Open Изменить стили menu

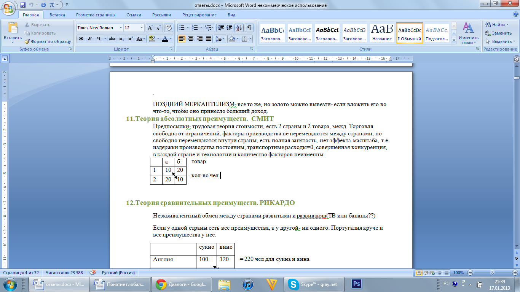pyautogui.click(x=468, y=33)
